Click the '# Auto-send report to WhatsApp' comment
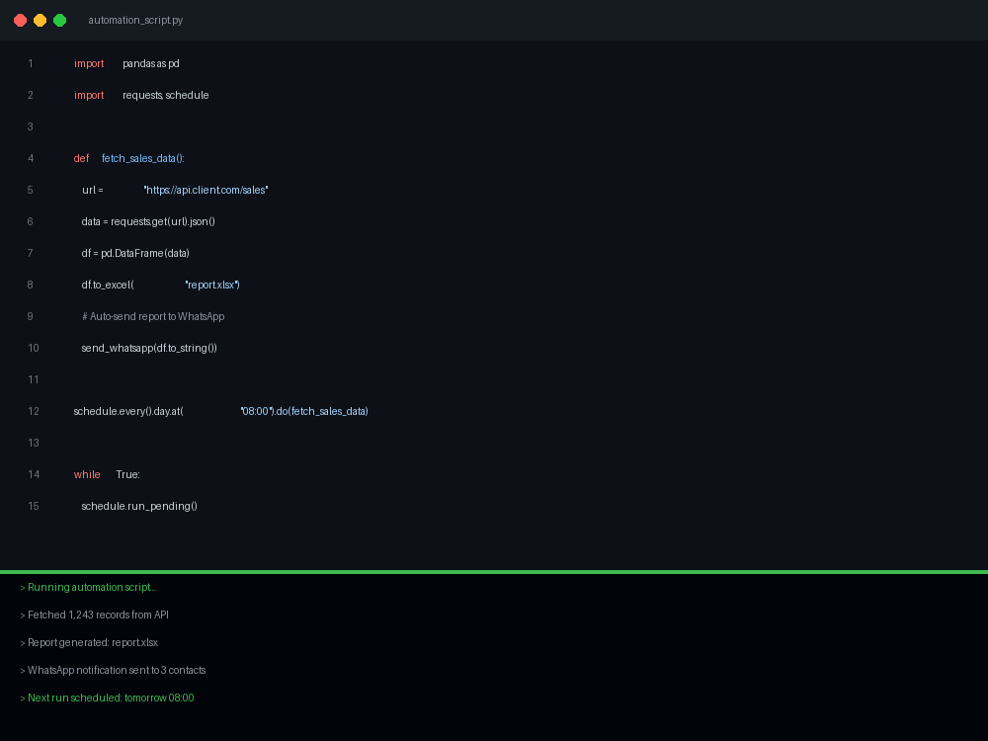The width and height of the screenshot is (988, 741). 153,316
